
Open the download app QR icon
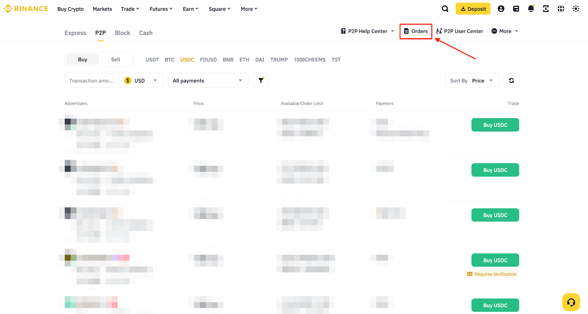[x=546, y=9]
